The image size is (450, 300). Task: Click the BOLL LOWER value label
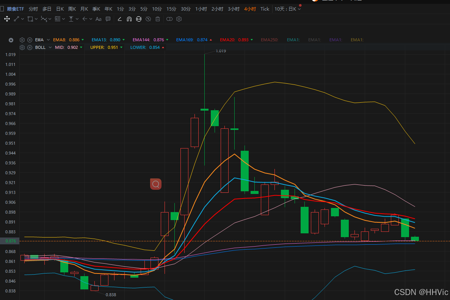(147, 47)
